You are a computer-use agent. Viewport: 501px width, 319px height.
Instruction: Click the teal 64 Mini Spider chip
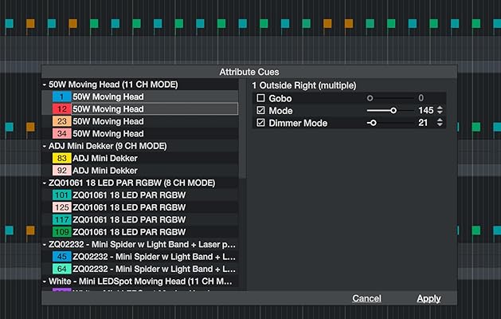click(61, 269)
